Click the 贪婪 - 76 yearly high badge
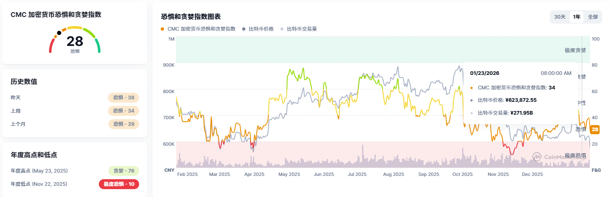610x197 pixels. [x=123, y=171]
